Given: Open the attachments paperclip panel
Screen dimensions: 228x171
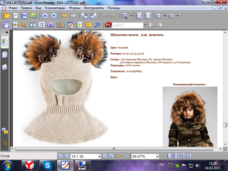Looking at the screenshot, I should pyautogui.click(x=5, y=143).
